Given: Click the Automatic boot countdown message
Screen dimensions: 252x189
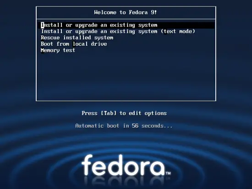Looking at the screenshot, I should click(124, 126).
